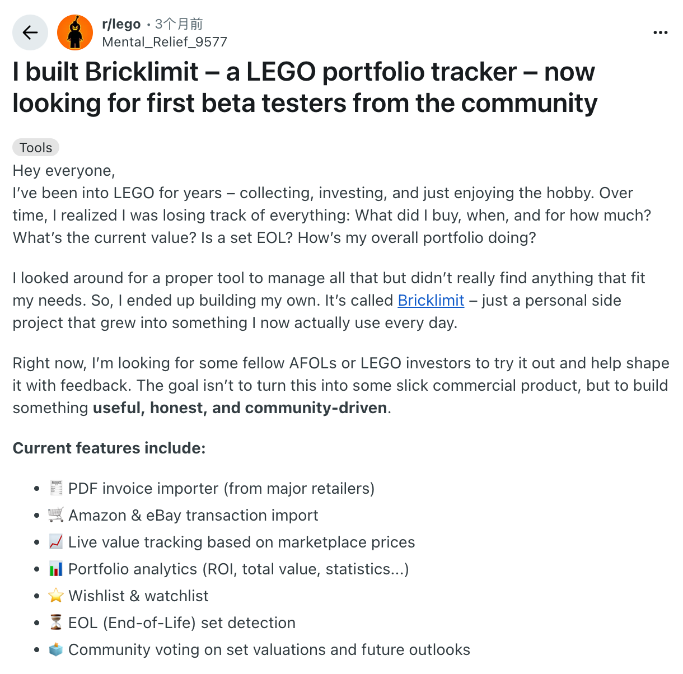
Task: Click the back arrow button
Action: pyautogui.click(x=30, y=32)
